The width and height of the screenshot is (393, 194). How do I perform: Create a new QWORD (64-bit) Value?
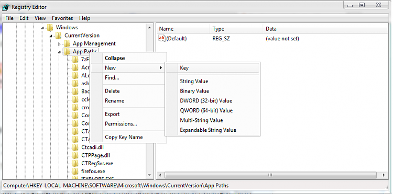(213, 110)
